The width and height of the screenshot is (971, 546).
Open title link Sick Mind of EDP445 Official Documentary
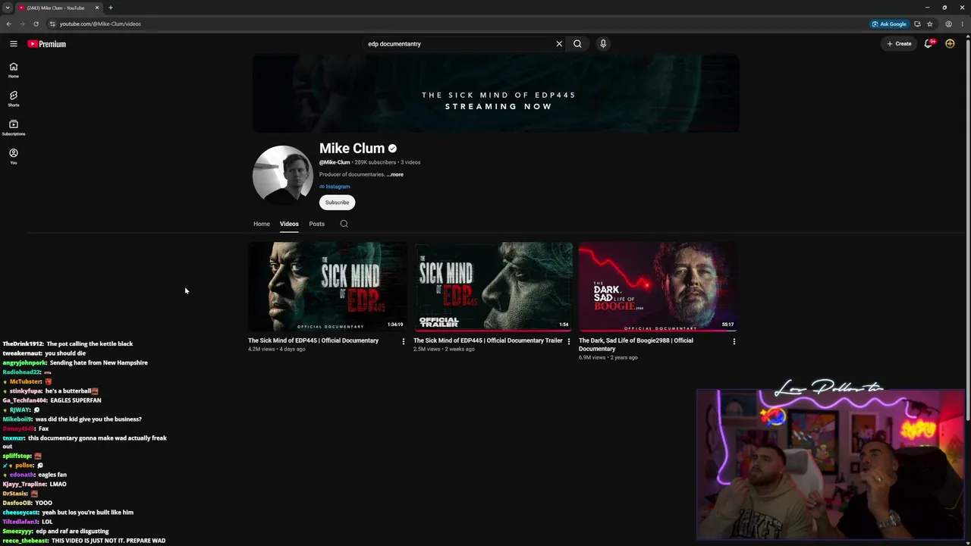313,340
